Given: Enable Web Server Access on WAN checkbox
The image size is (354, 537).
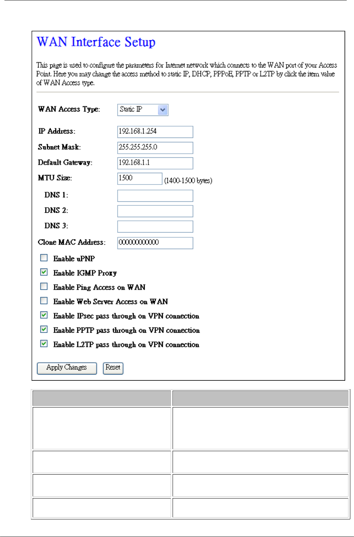Looking at the screenshot, I should pos(44,301).
